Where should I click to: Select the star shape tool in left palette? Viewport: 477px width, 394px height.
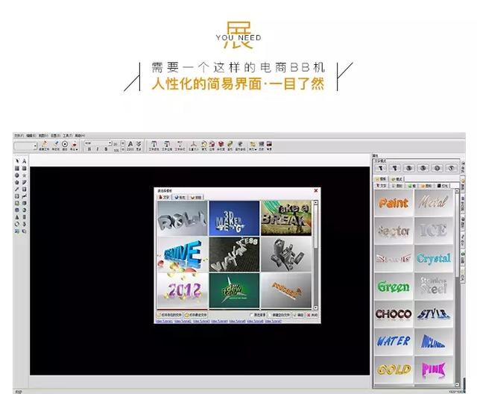coord(25,175)
